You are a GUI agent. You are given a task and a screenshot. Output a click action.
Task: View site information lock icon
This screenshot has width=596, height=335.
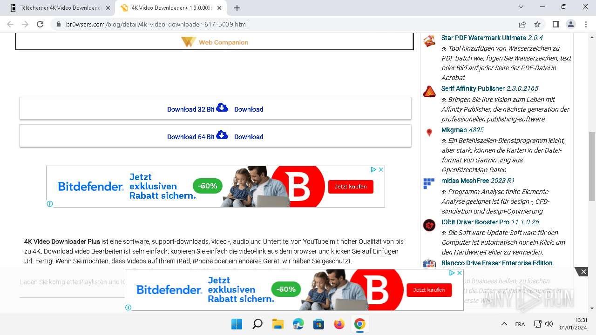coord(59,24)
